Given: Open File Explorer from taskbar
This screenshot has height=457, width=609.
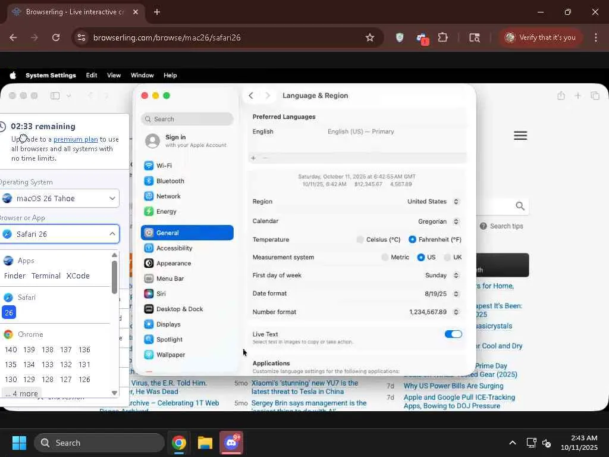Looking at the screenshot, I should pos(205,443).
